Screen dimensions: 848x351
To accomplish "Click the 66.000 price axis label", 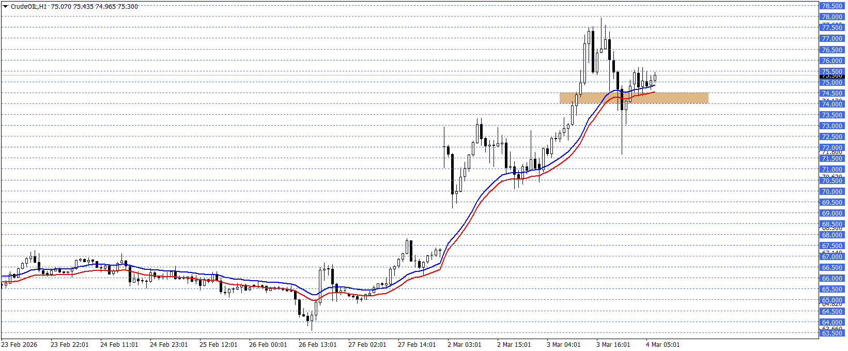I will [832, 279].
